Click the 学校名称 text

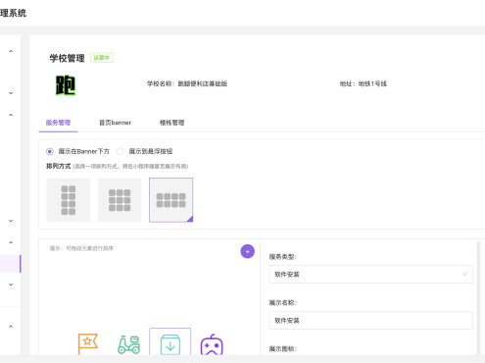tap(187, 83)
